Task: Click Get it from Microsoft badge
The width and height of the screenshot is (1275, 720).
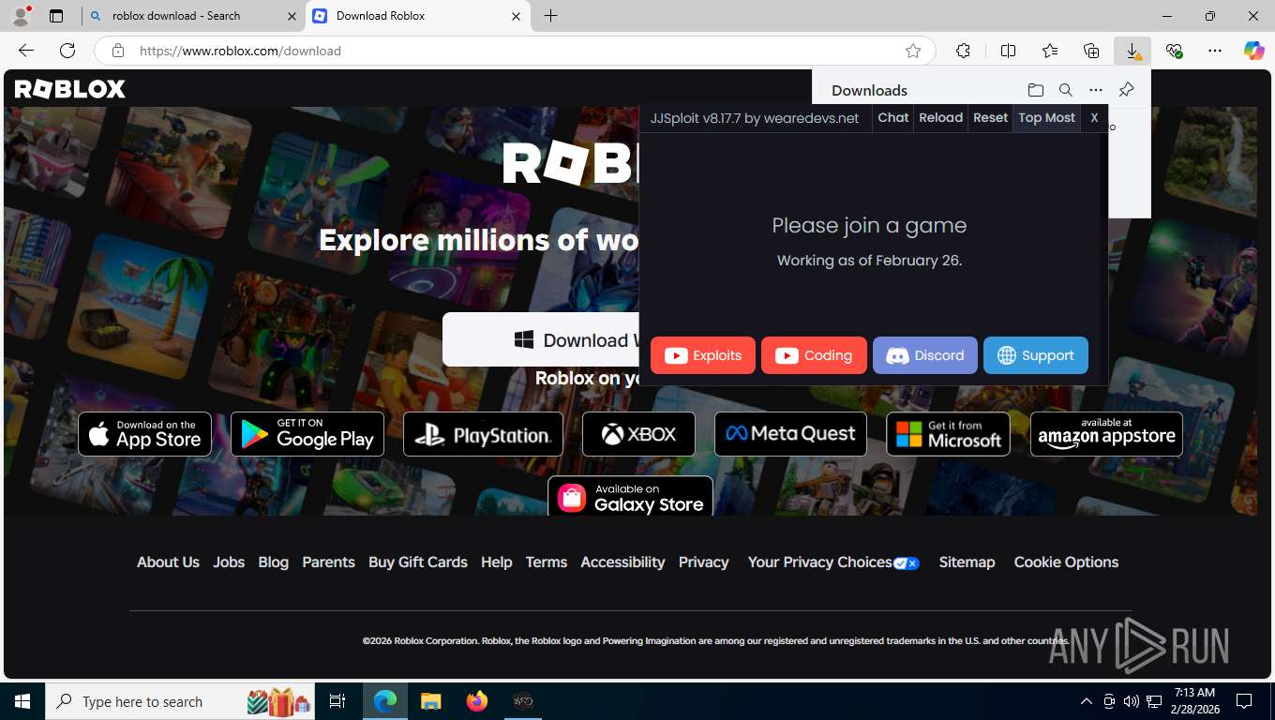Action: (948, 434)
